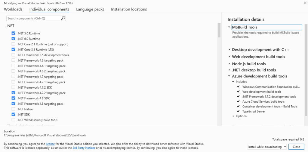
Task: Expand Desktop development with C++
Action: click(229, 50)
